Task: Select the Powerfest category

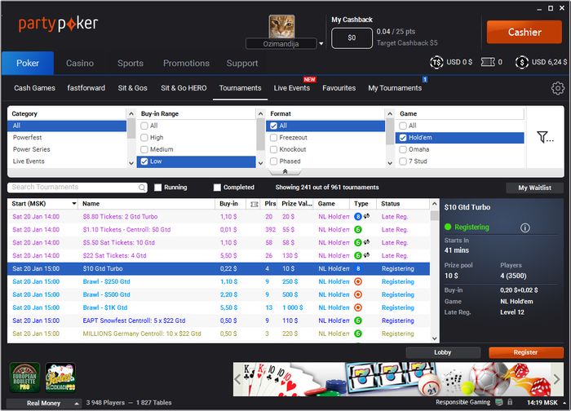Action: pyautogui.click(x=67, y=138)
